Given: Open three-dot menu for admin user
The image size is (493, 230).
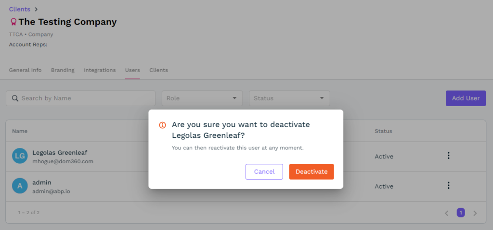Looking at the screenshot, I should pyautogui.click(x=448, y=185).
